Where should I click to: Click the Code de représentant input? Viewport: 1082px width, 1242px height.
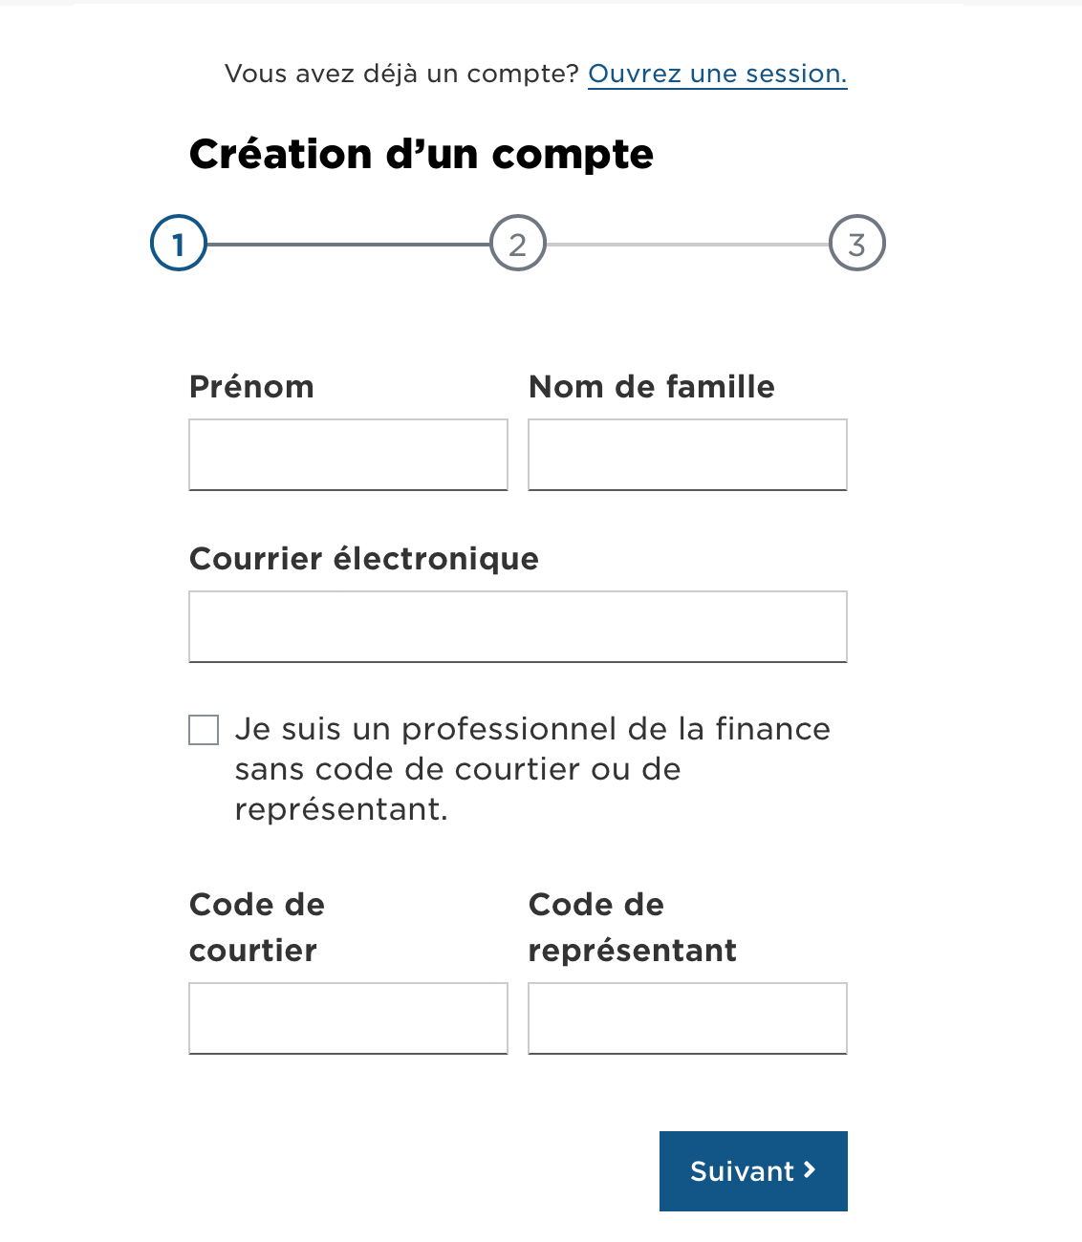click(687, 1018)
